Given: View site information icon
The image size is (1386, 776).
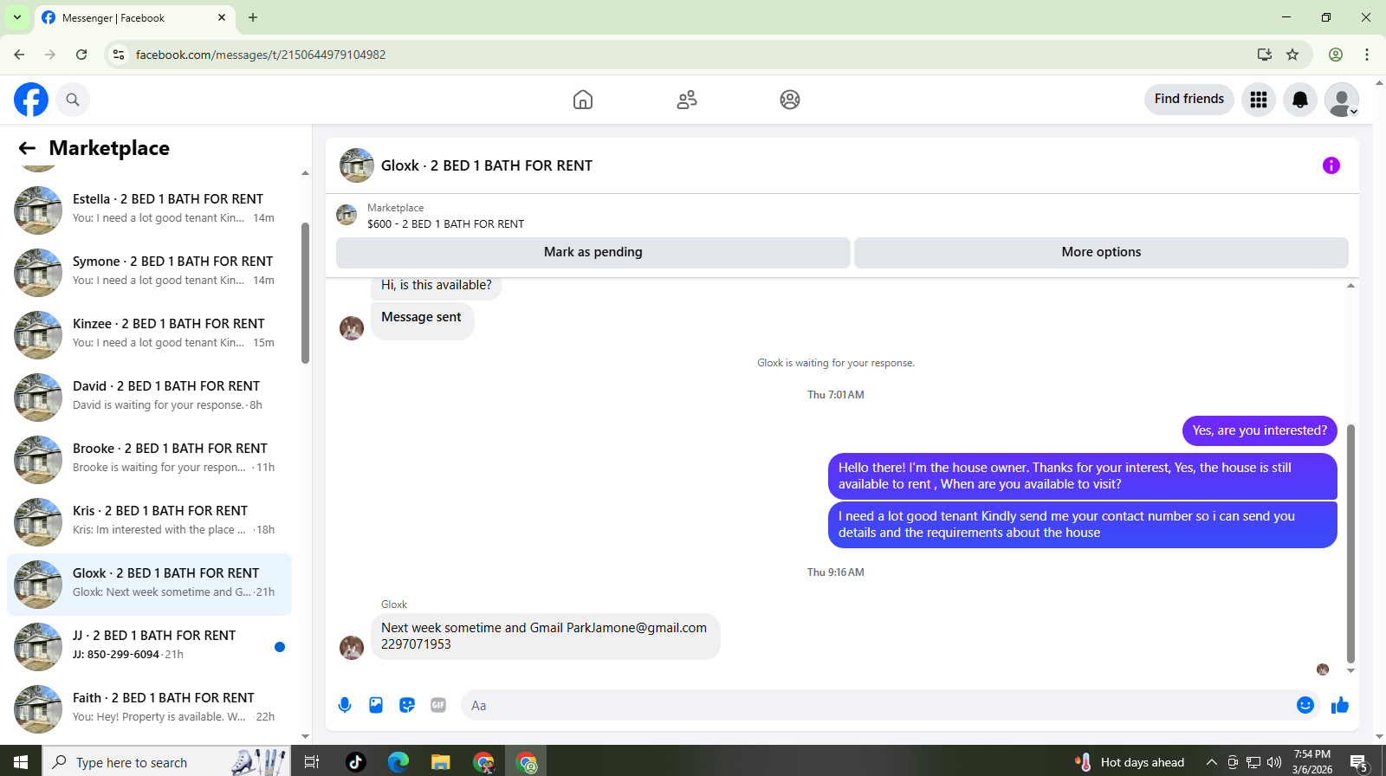Looking at the screenshot, I should (x=119, y=55).
